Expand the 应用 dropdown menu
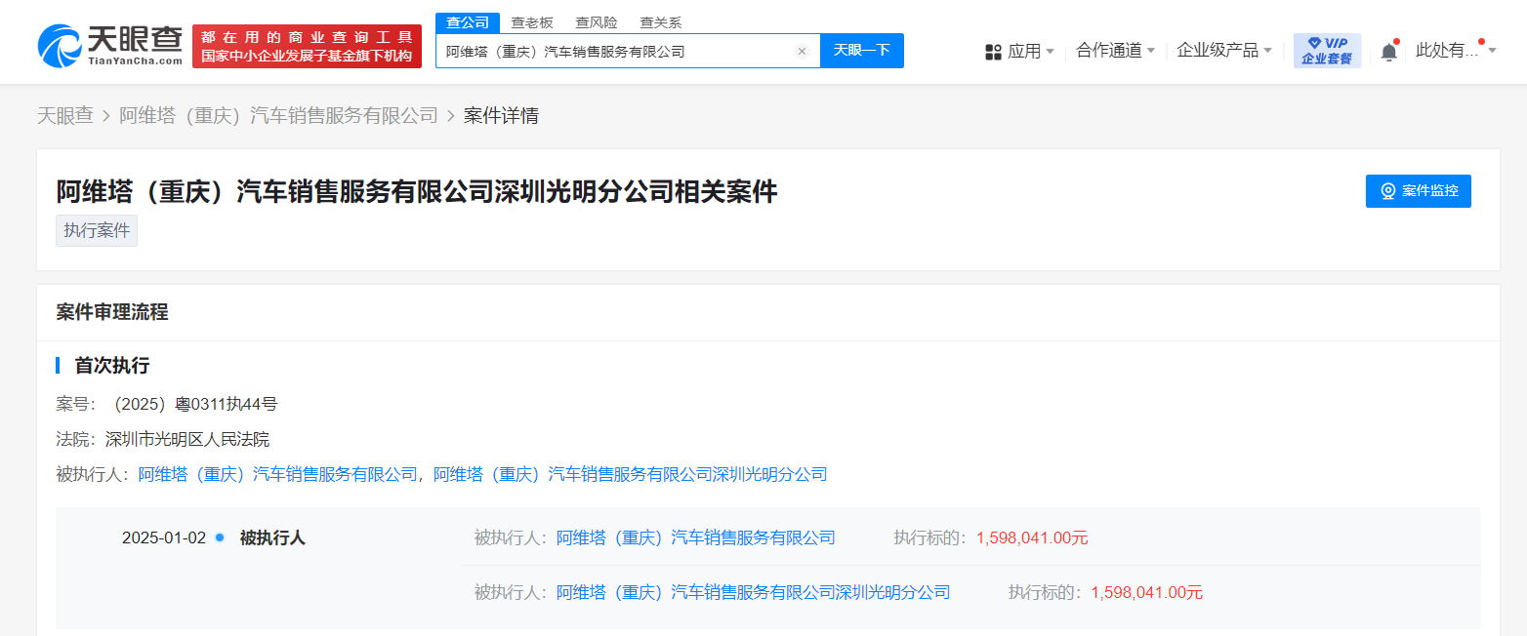The image size is (1527, 636). tap(1030, 51)
